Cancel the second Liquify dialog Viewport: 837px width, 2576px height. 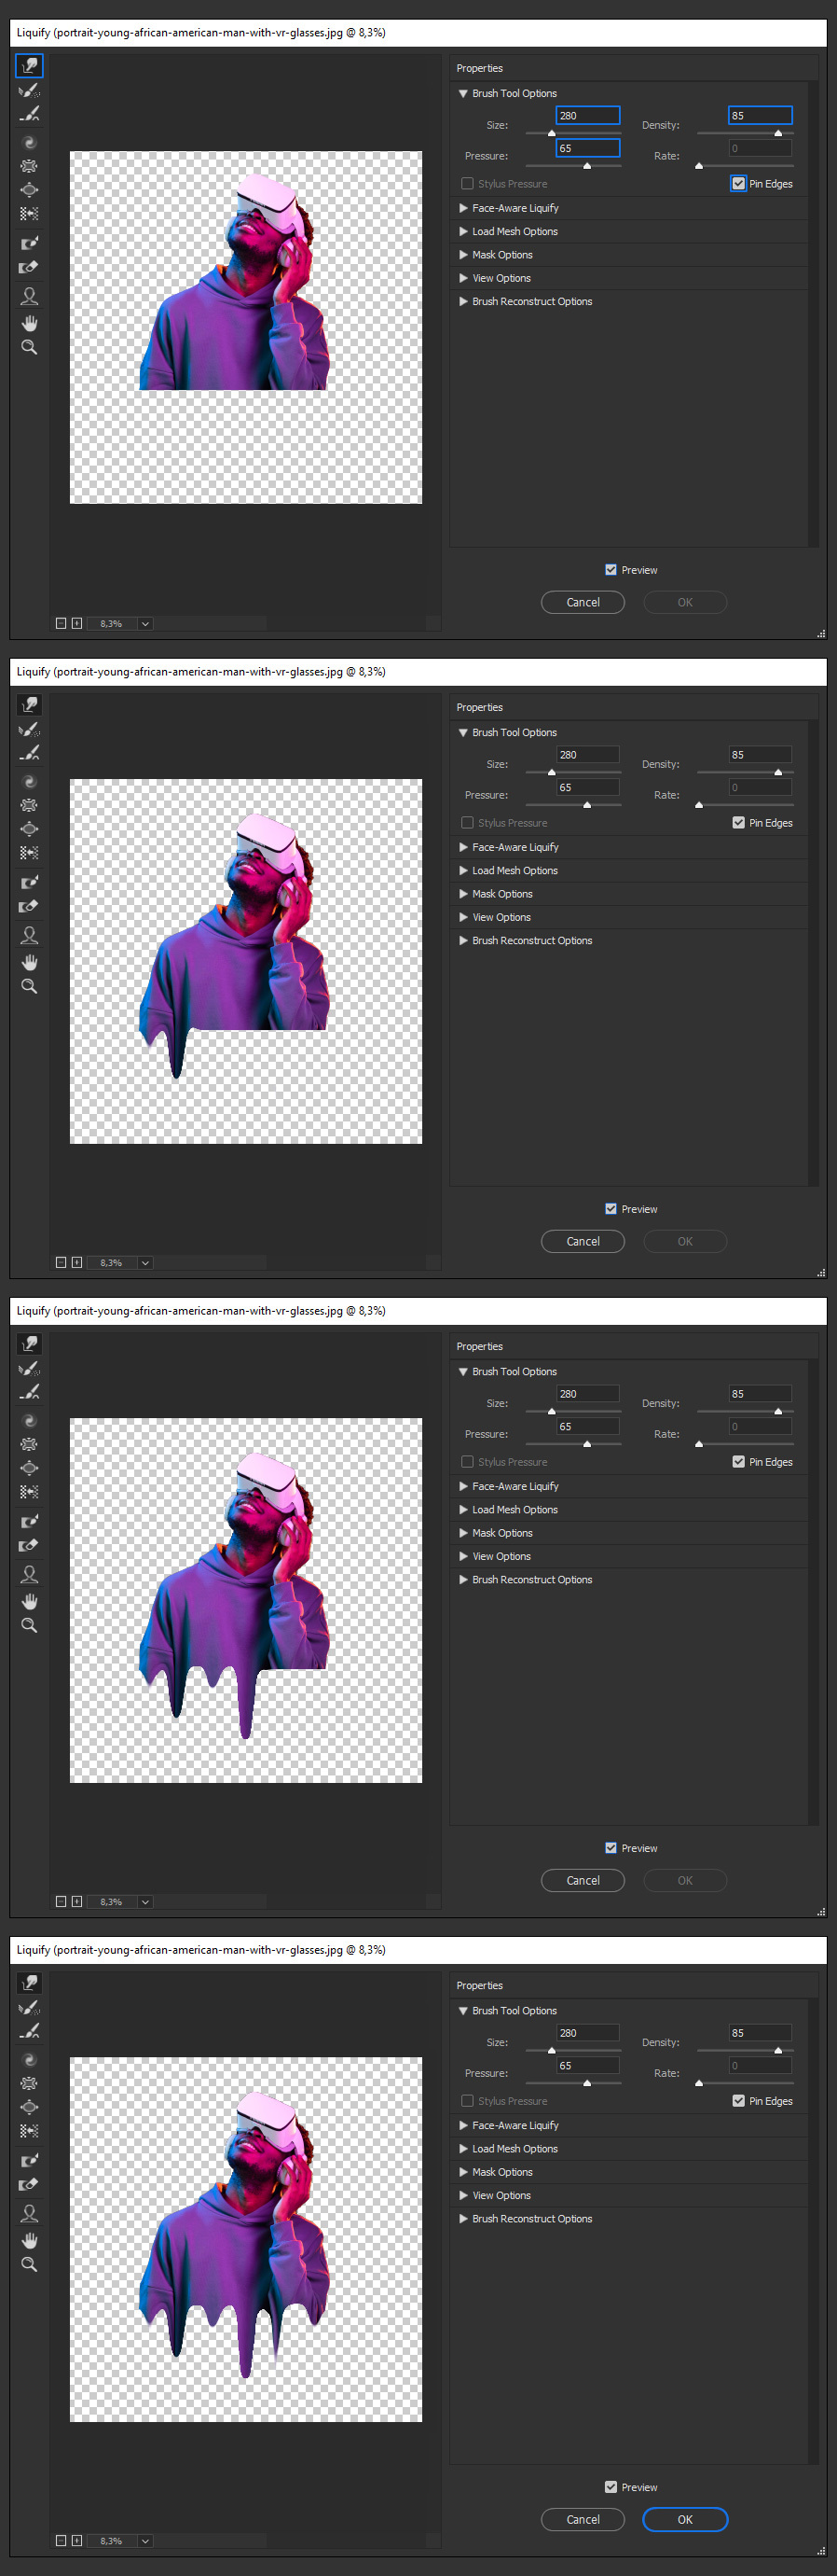(x=583, y=1241)
